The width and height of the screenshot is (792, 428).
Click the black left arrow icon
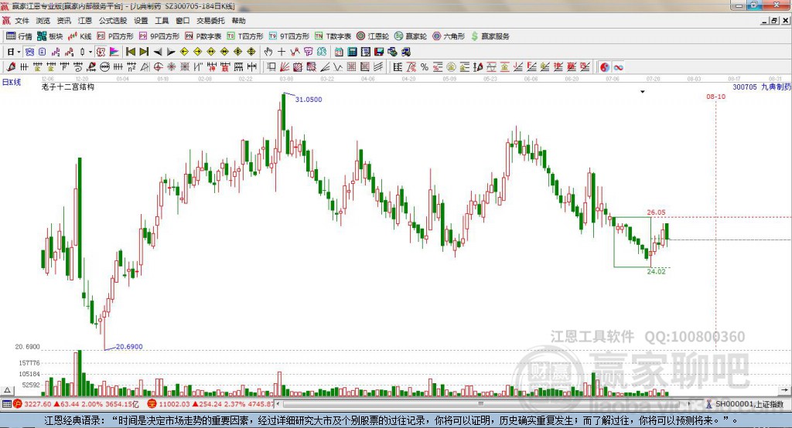tap(158, 52)
